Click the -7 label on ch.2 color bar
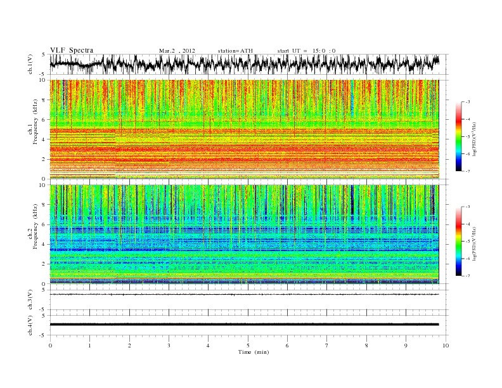The height and width of the screenshot is (388, 502). coord(467,276)
